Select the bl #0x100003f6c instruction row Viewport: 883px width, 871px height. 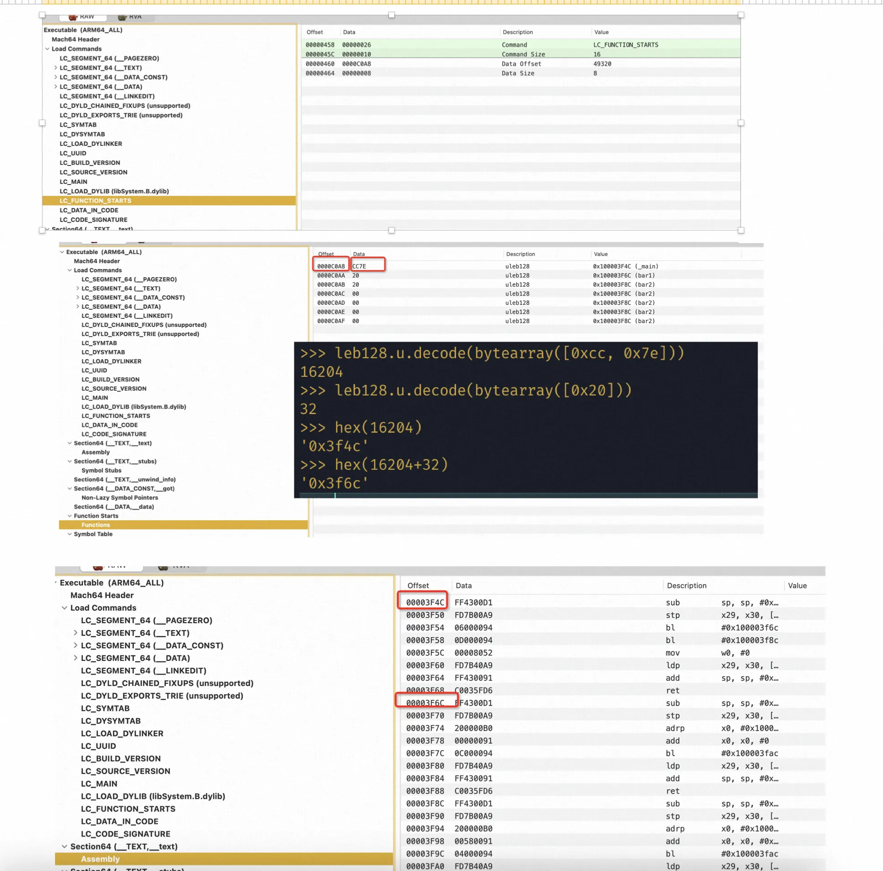613,628
